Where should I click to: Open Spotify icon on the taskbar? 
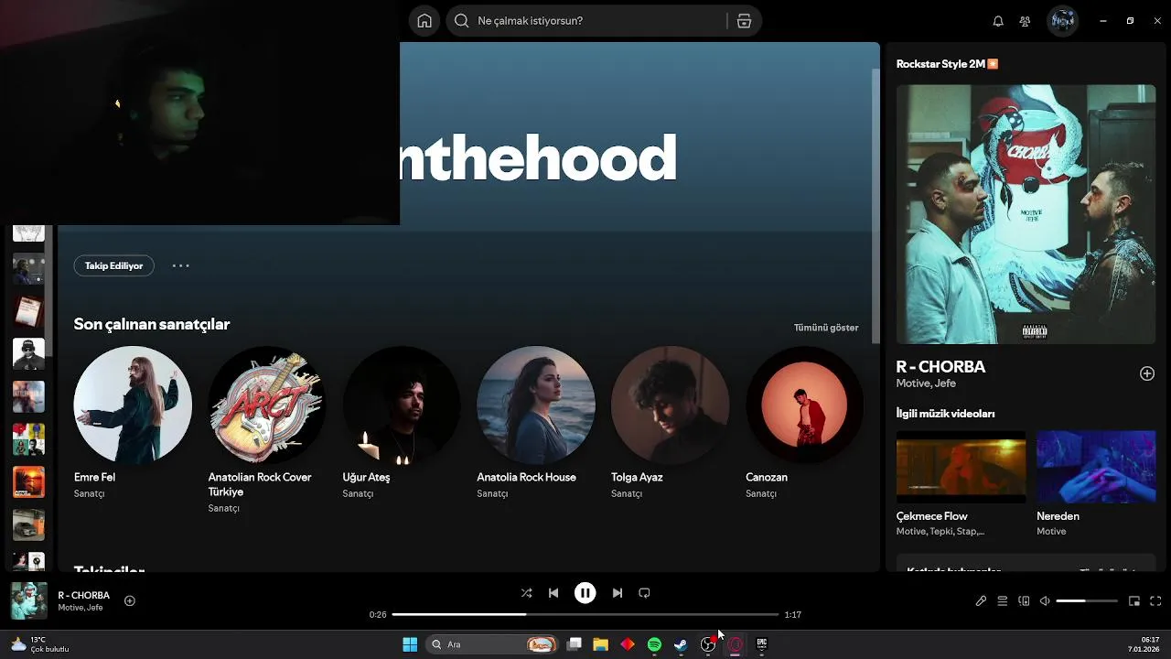coord(654,644)
